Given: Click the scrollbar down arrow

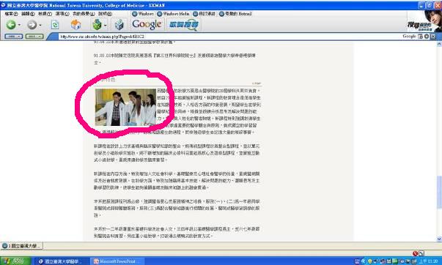Looking at the screenshot, I should point(439,239).
